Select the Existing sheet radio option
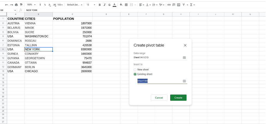The height and width of the screenshot is (124, 266). 135,74
